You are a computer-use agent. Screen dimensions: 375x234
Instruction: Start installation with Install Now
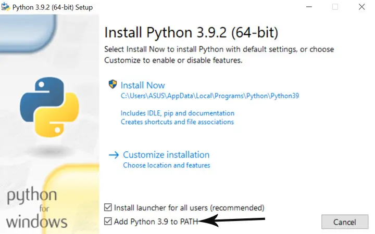[x=143, y=85]
